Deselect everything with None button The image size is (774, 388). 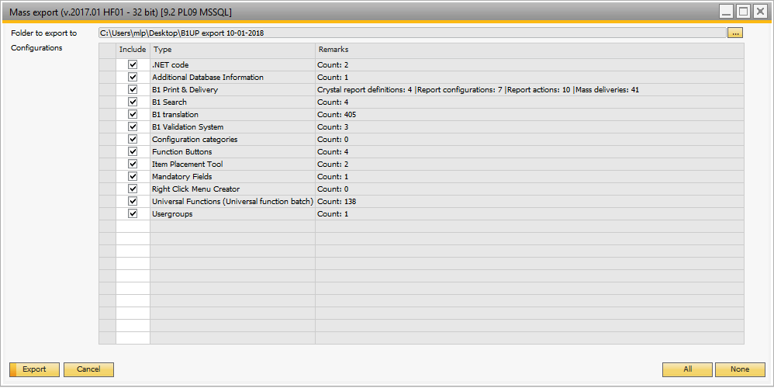740,369
